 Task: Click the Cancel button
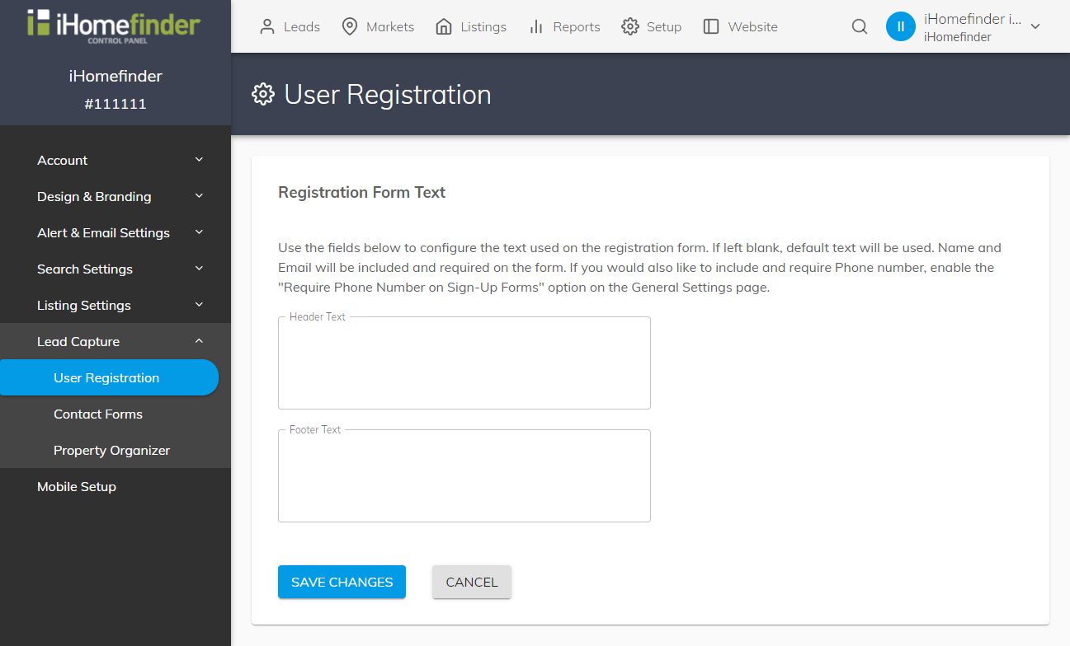(x=471, y=582)
